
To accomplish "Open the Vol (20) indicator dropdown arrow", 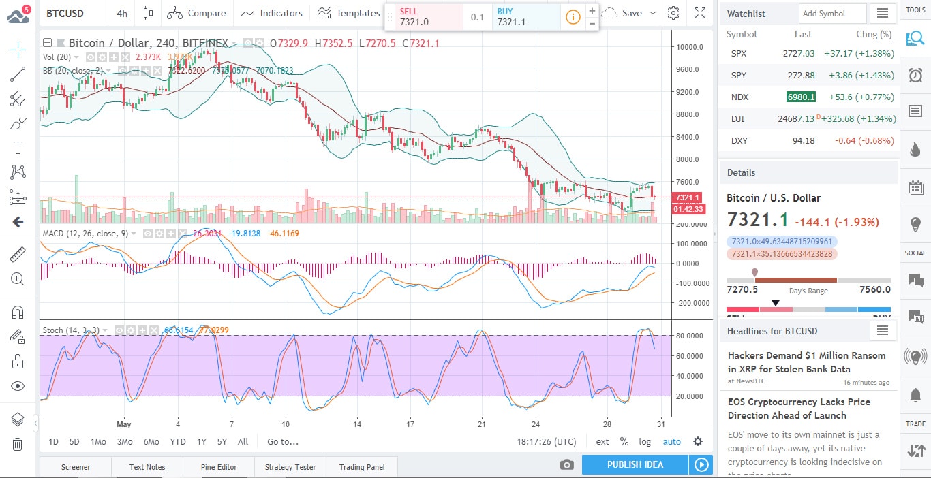I will [x=76, y=57].
